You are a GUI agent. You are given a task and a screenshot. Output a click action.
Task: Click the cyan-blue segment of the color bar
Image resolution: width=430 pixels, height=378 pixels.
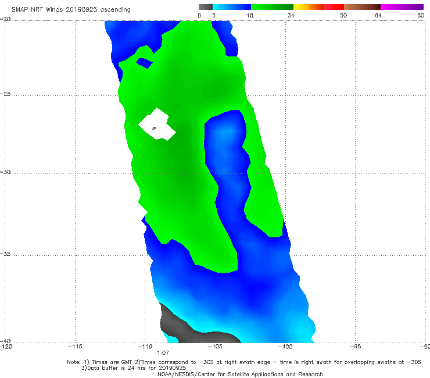(x=232, y=7)
